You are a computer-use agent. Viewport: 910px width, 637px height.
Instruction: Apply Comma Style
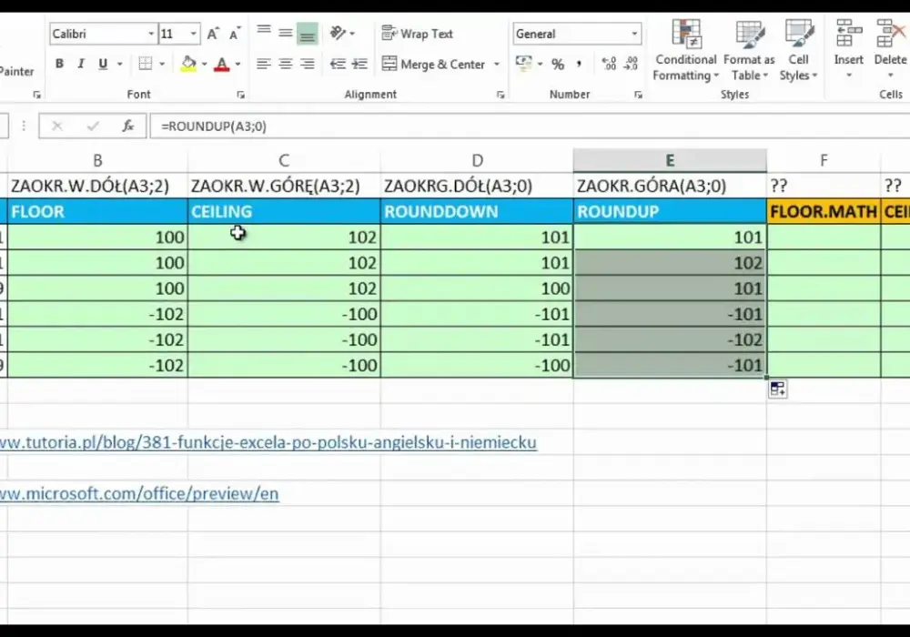coord(579,64)
